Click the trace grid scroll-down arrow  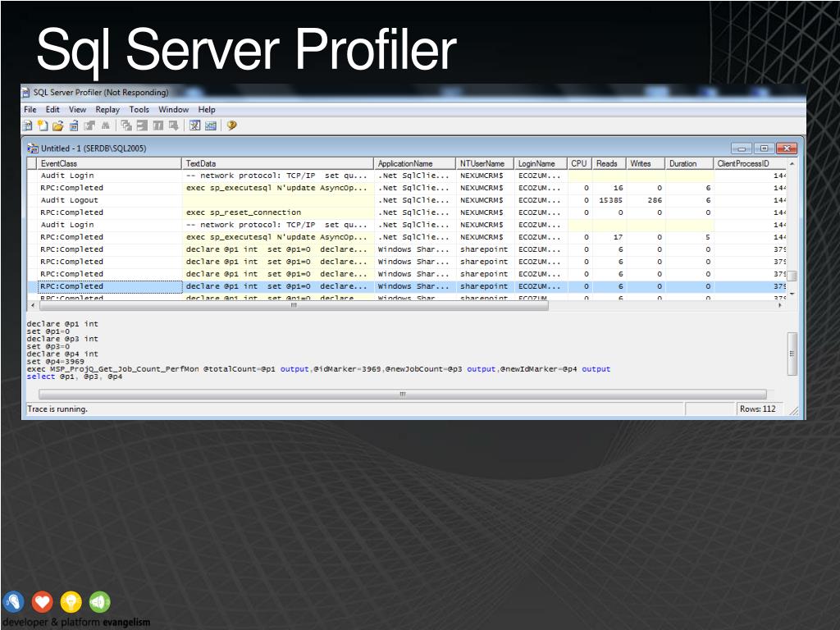pyautogui.click(x=792, y=294)
